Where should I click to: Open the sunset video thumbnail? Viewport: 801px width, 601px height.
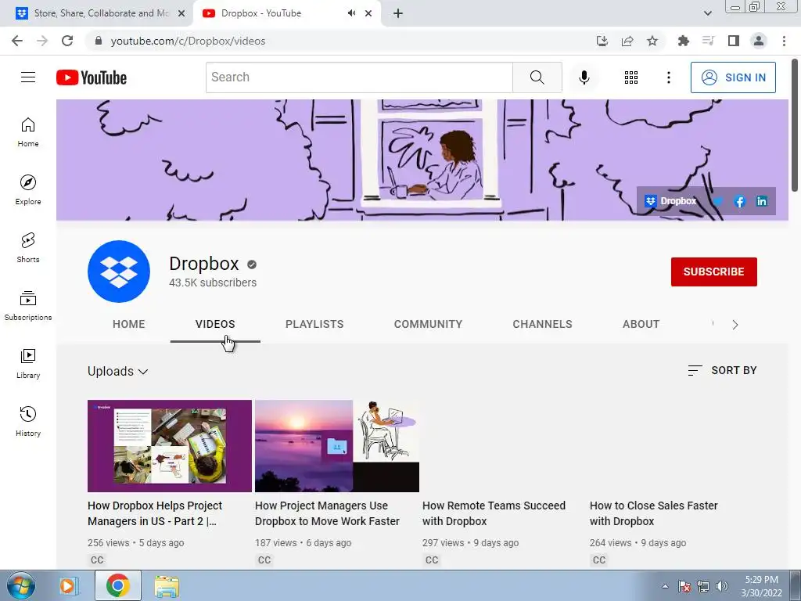(x=336, y=445)
